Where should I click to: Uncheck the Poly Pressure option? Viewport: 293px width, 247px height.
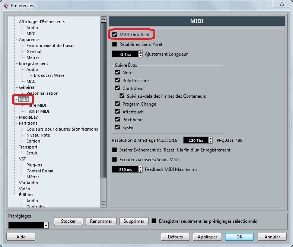click(x=118, y=81)
